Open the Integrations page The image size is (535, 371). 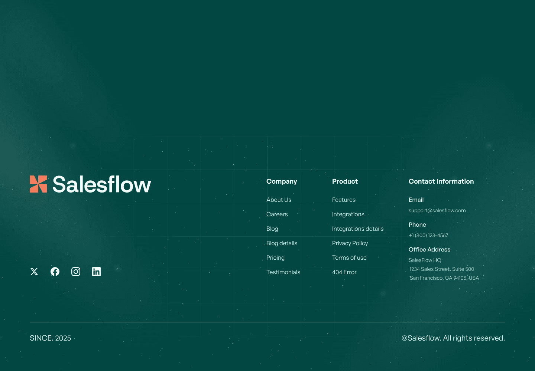coord(348,214)
